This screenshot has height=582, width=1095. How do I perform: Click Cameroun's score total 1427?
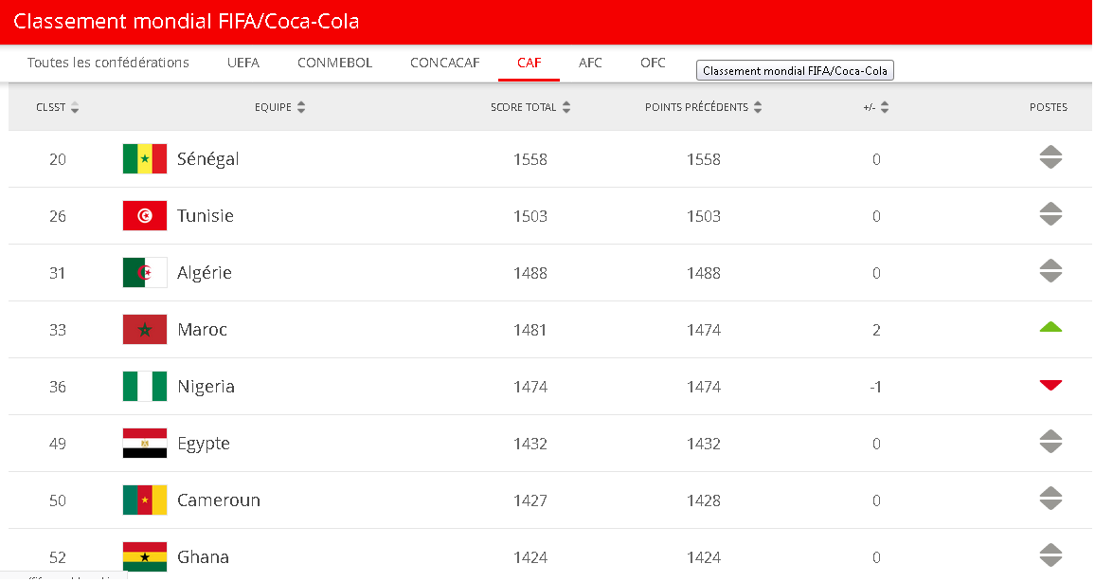click(x=530, y=500)
